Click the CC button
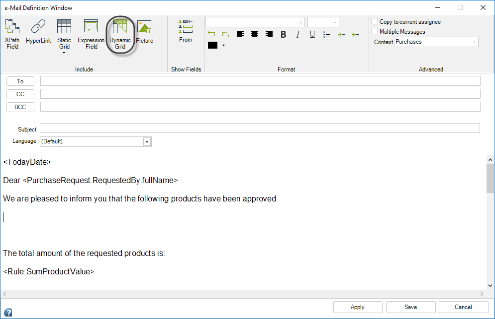Screen dimensions: 495x319 [20, 94]
